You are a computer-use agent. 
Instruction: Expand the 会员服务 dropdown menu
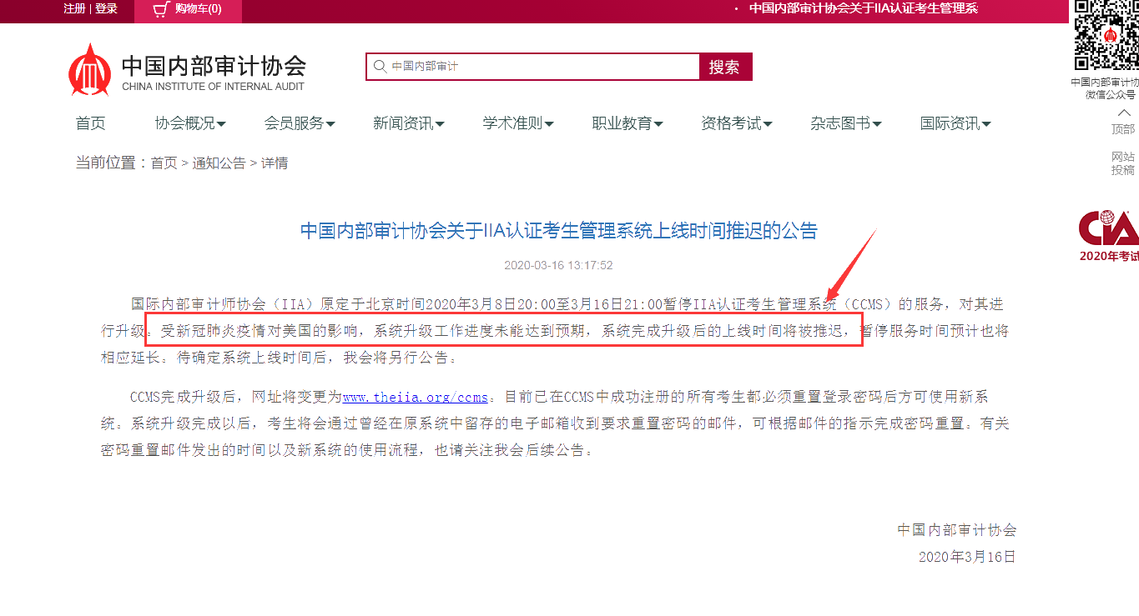(x=300, y=124)
